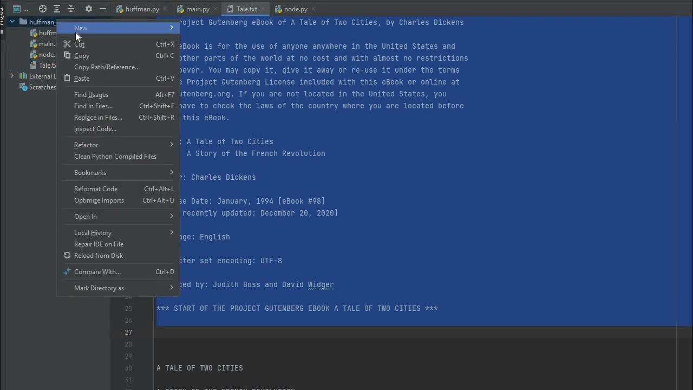Click the Collapse All toolbar icon
Image resolution: width=693 pixels, height=390 pixels.
(71, 9)
